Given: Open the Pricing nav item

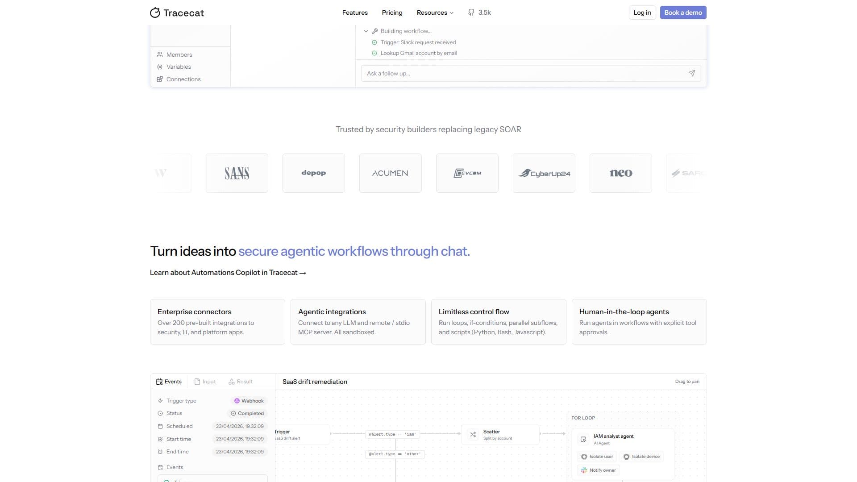Looking at the screenshot, I should (x=392, y=12).
